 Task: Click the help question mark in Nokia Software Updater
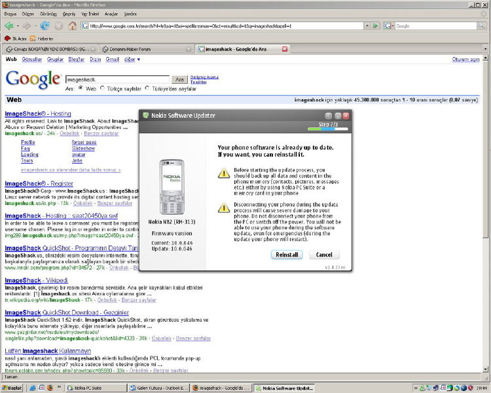tap(328, 116)
